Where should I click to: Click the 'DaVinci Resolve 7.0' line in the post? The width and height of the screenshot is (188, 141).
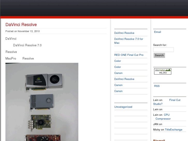coord(27,45)
